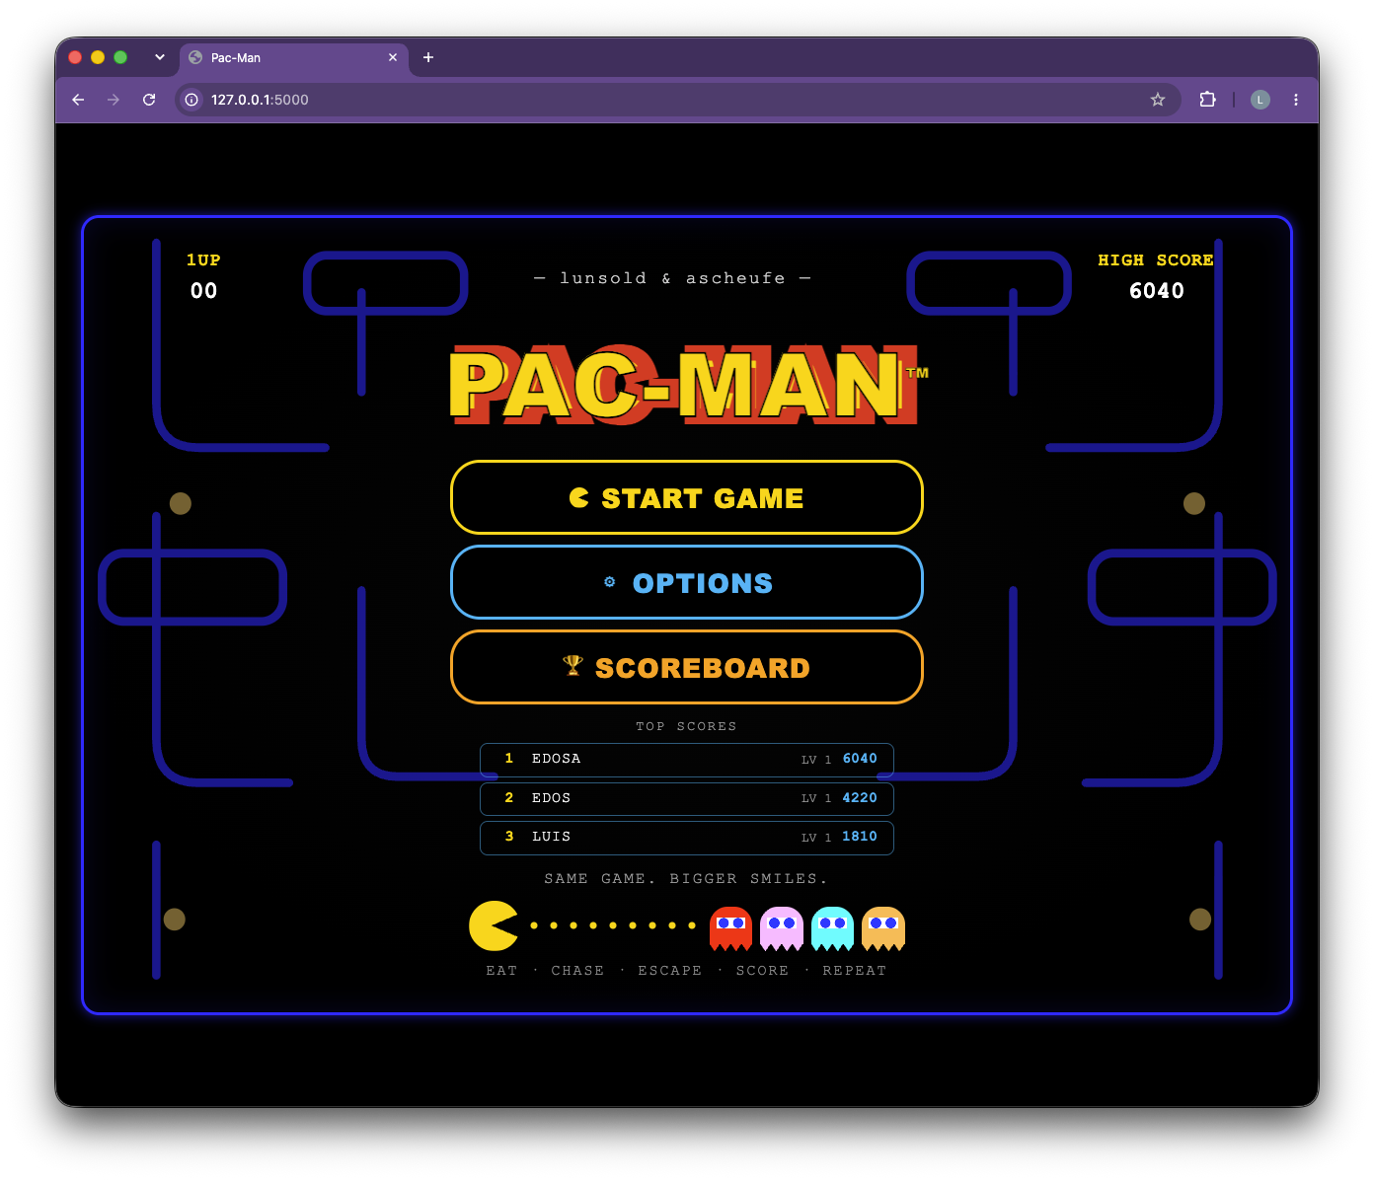Viewport: 1374px width, 1180px height.
Task: Click the 'lunsold & ascheufe' credits text
Action: coord(672,278)
